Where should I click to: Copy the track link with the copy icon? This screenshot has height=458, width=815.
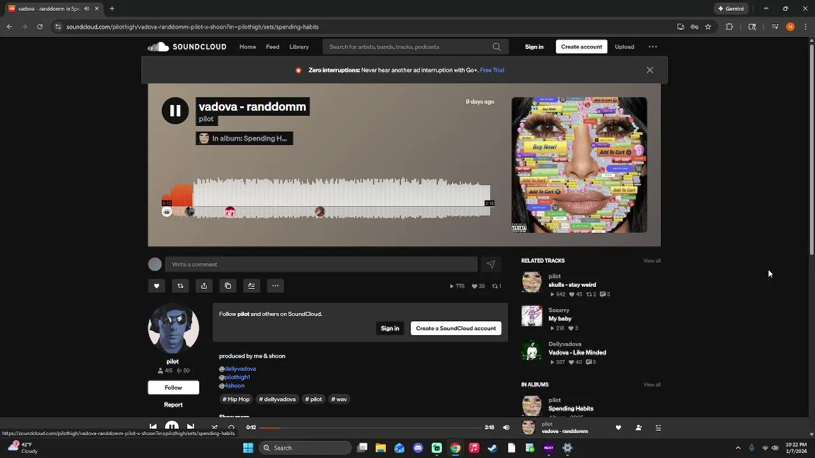pyautogui.click(x=228, y=286)
